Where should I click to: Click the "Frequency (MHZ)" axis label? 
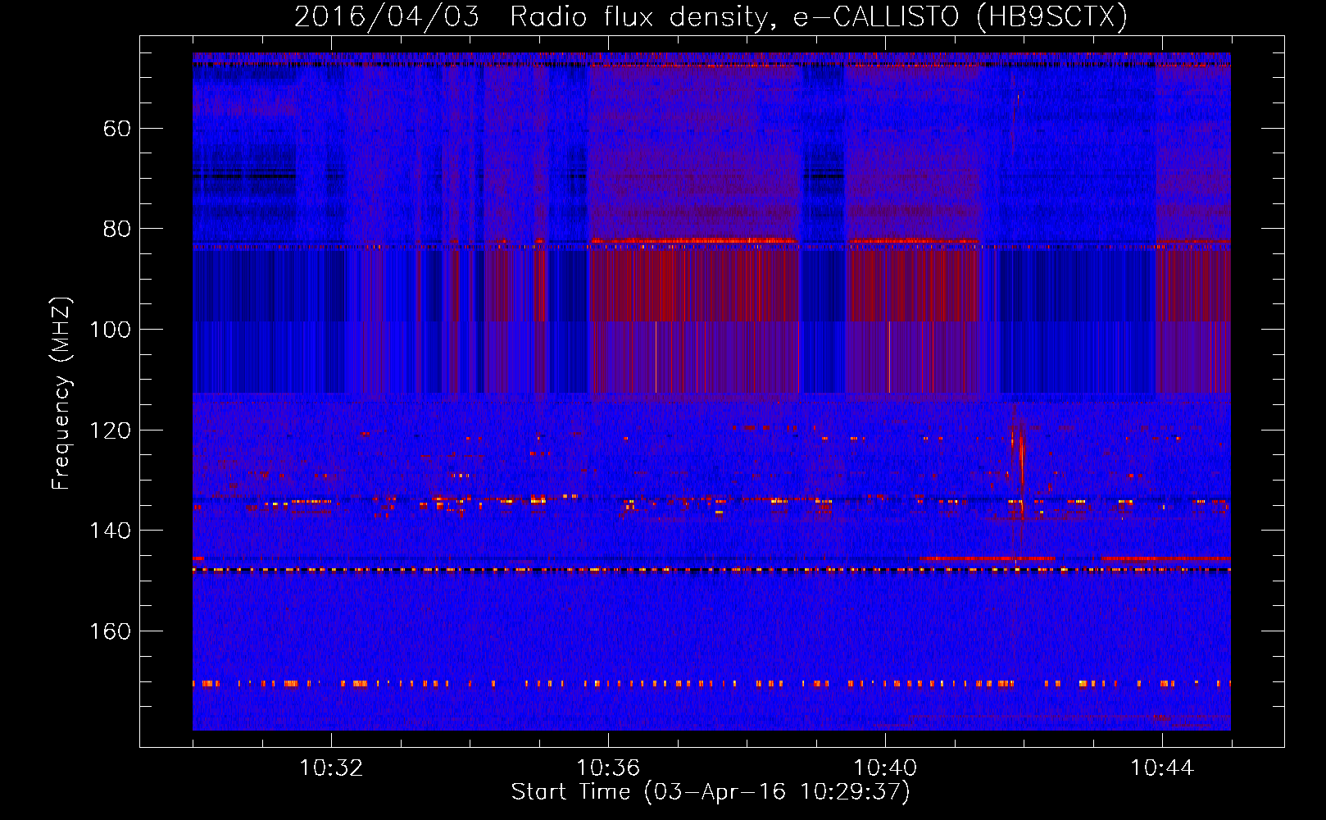(61, 394)
